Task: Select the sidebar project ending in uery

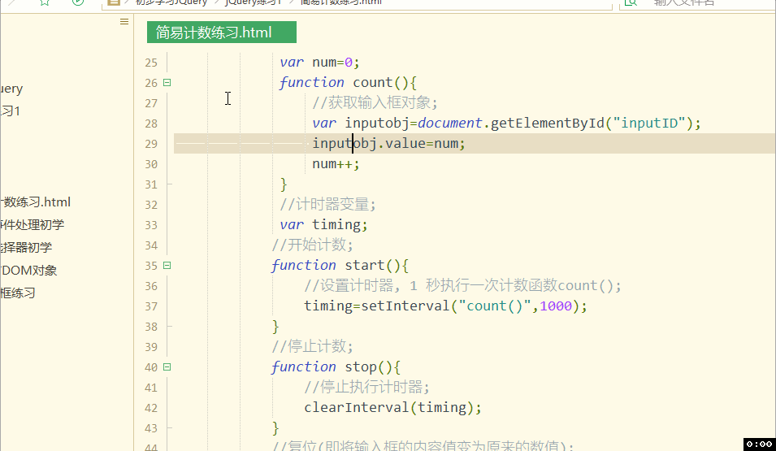Action: (11, 89)
